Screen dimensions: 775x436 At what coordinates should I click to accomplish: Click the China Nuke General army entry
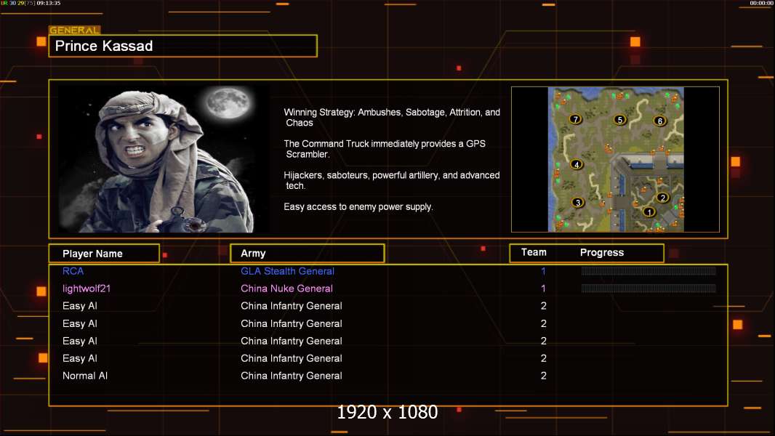coord(286,288)
